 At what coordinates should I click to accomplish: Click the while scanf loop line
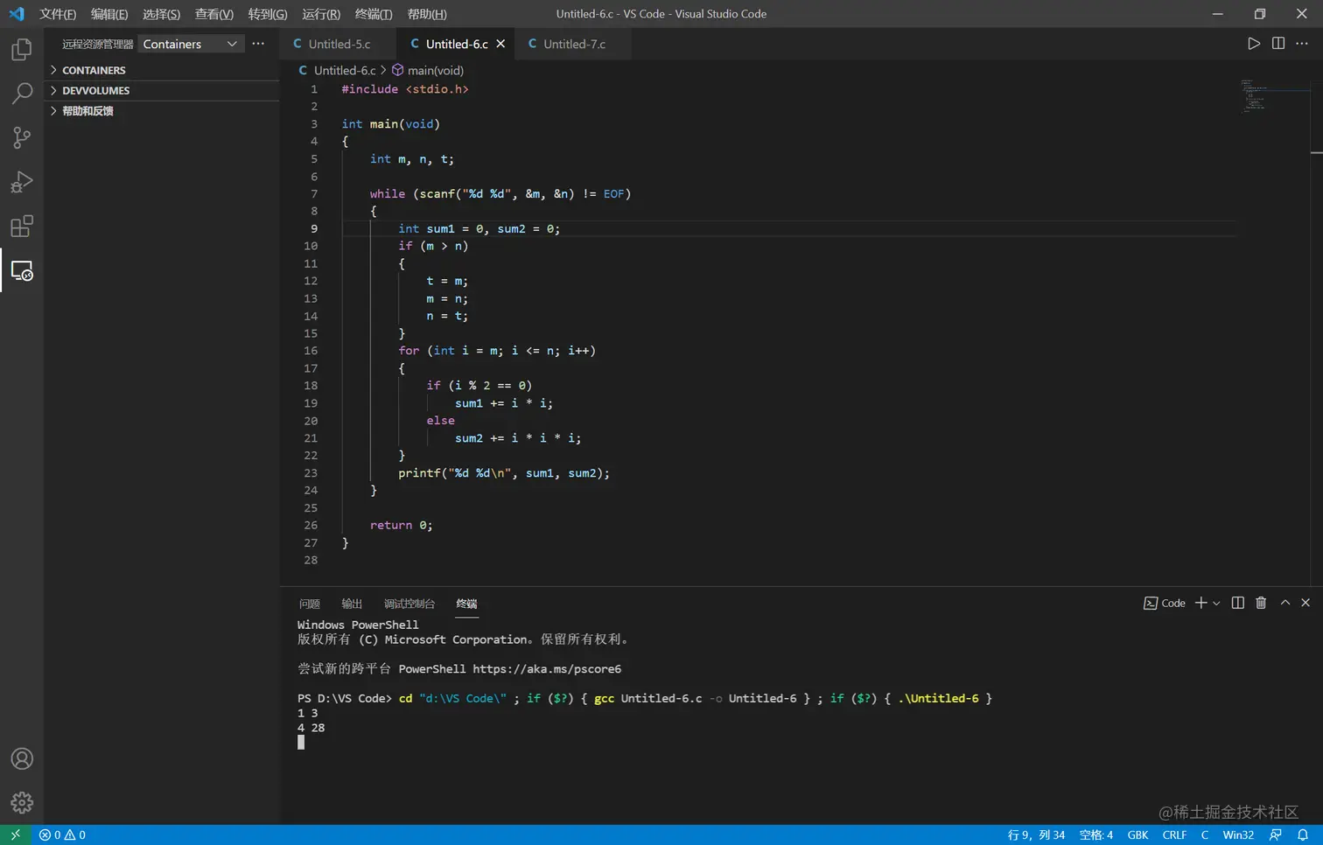500,194
